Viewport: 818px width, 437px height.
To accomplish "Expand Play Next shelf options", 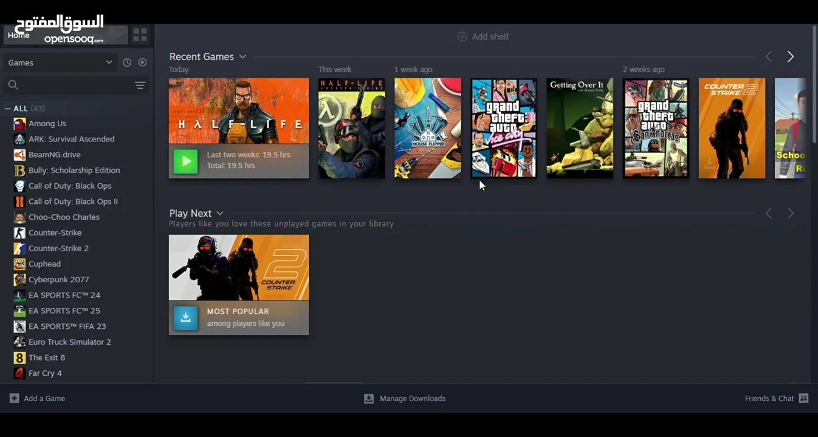I will click(x=220, y=213).
